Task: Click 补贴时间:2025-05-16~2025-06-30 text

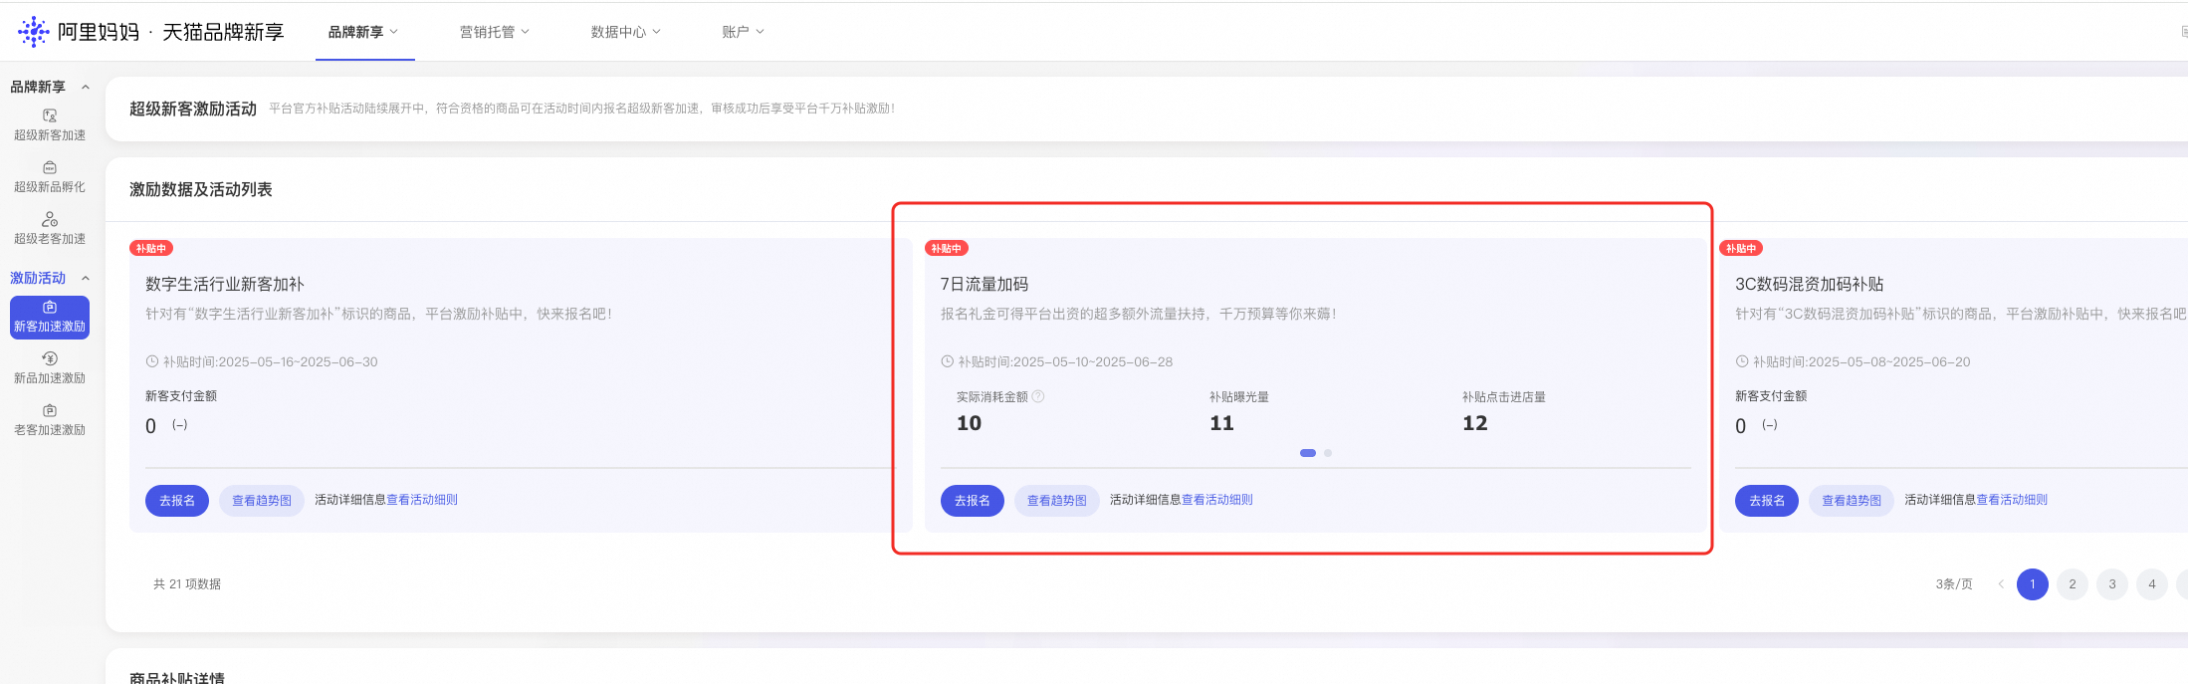Action: click(x=271, y=361)
